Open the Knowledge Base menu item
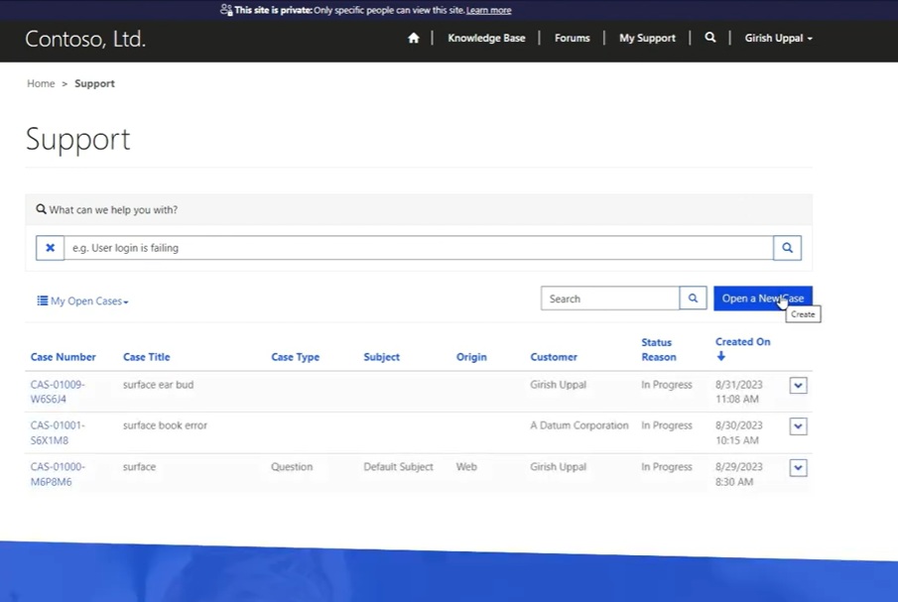Image resolution: width=898 pixels, height=602 pixels. point(486,39)
